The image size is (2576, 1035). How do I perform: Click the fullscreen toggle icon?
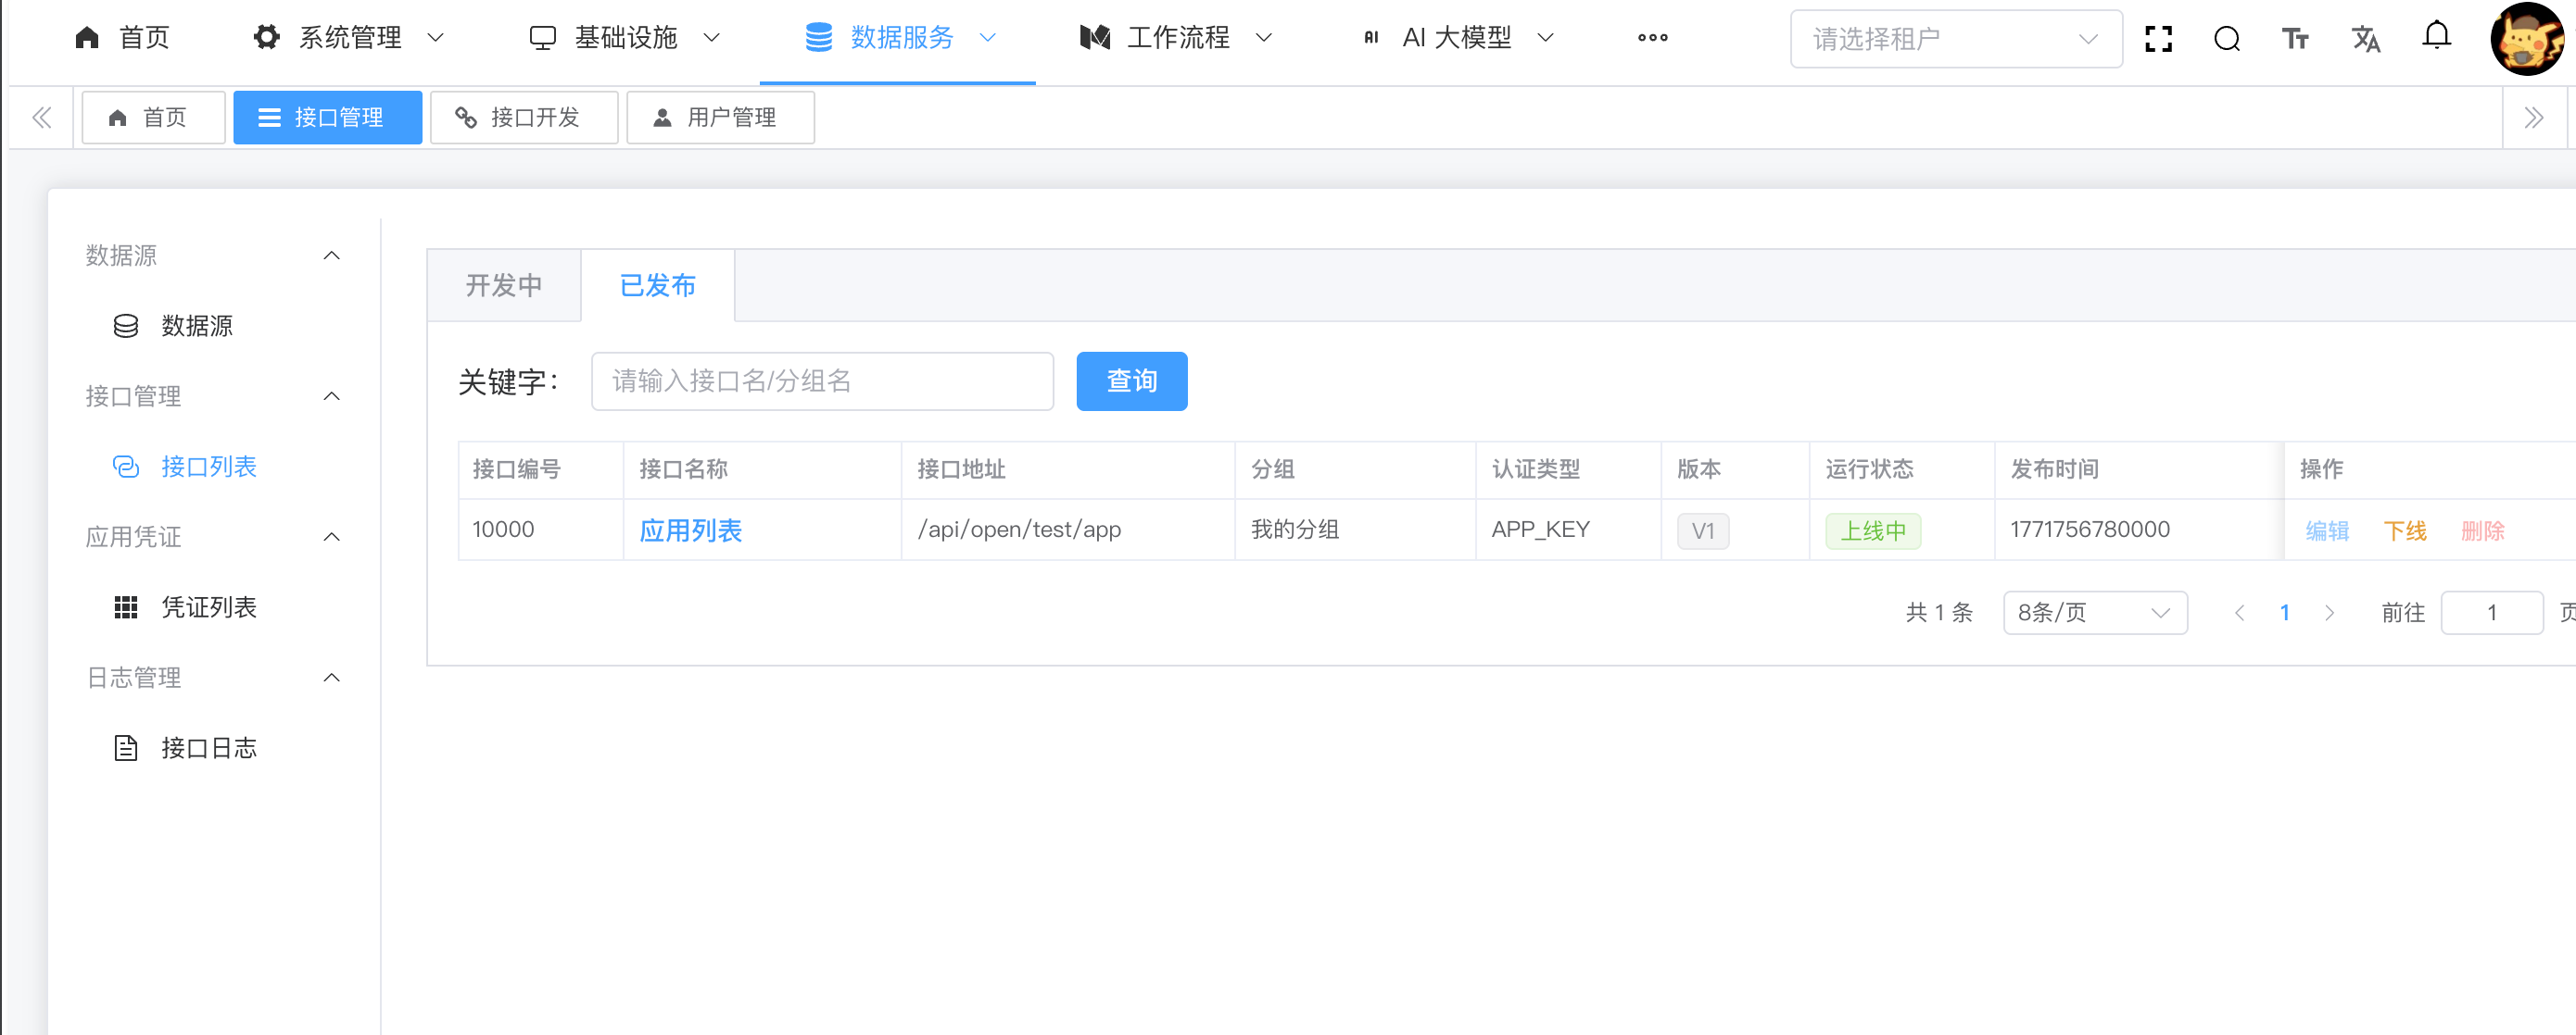(x=2158, y=39)
